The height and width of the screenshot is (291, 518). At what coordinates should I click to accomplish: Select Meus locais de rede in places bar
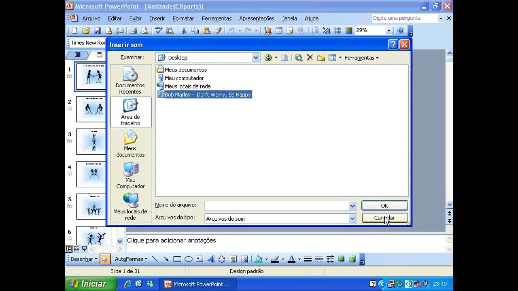tap(130, 207)
